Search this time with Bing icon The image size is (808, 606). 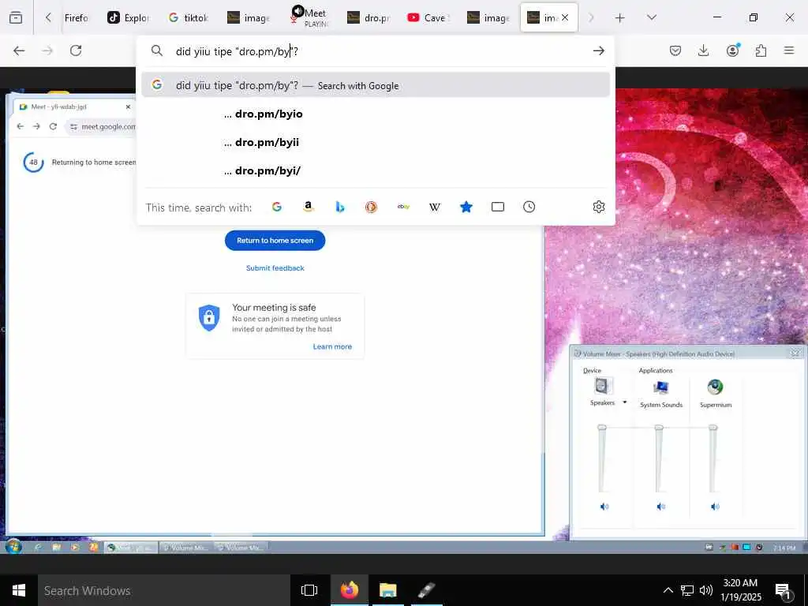pos(339,207)
